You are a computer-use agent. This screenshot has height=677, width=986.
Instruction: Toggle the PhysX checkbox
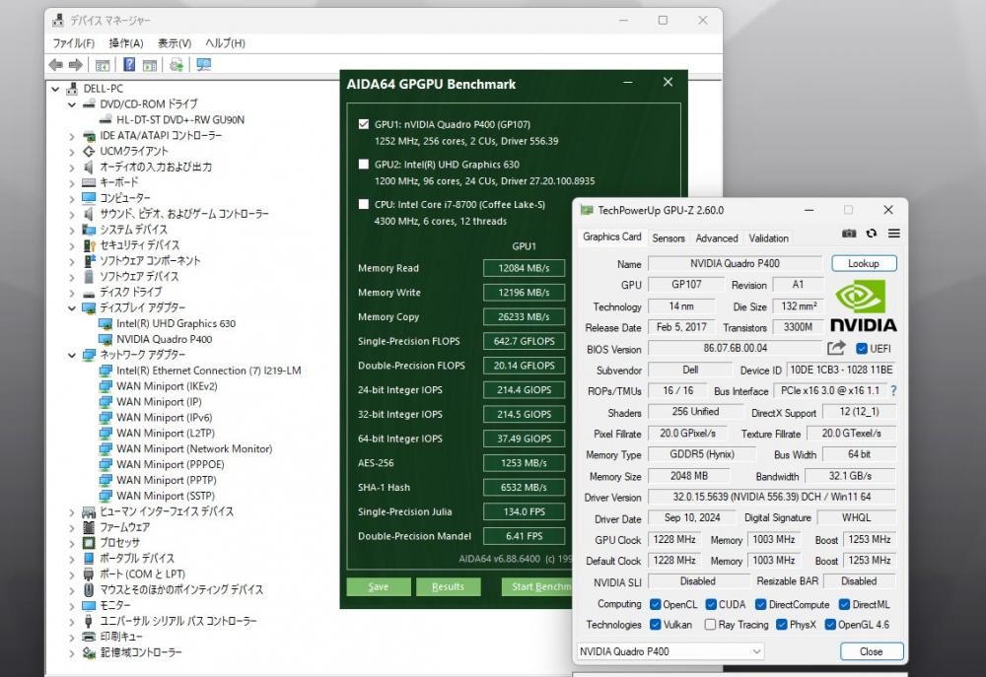tap(782, 624)
